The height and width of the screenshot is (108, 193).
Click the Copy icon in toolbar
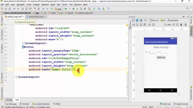[x=27, y=9]
